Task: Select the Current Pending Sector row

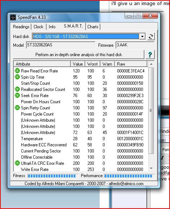Action: 80,151
